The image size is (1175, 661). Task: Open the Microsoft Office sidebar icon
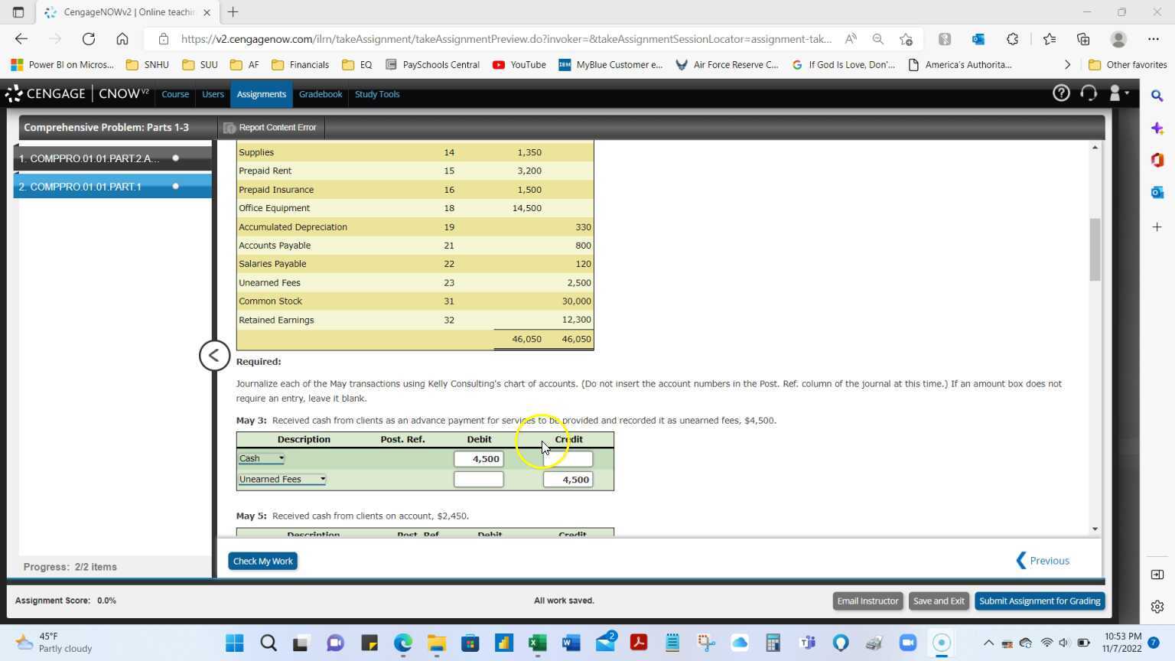coord(1157,160)
